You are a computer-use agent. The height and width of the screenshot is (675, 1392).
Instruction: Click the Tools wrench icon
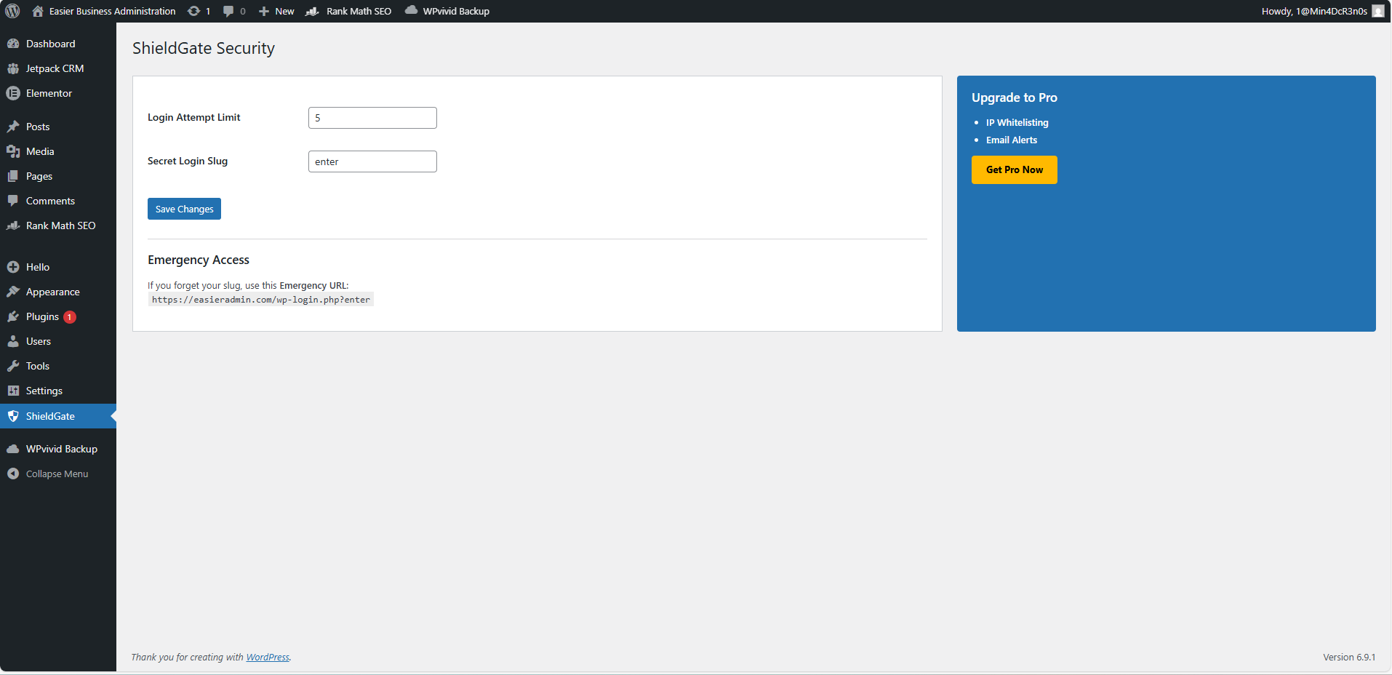(x=13, y=366)
